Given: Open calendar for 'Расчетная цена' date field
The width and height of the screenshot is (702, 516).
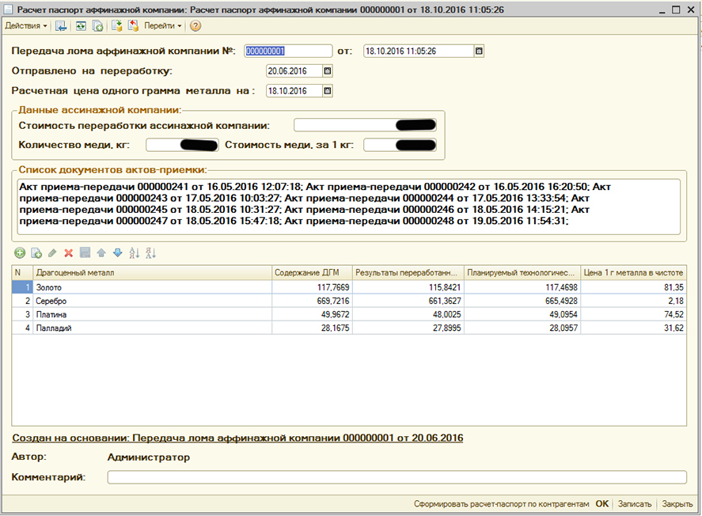Looking at the screenshot, I should pyautogui.click(x=328, y=91).
